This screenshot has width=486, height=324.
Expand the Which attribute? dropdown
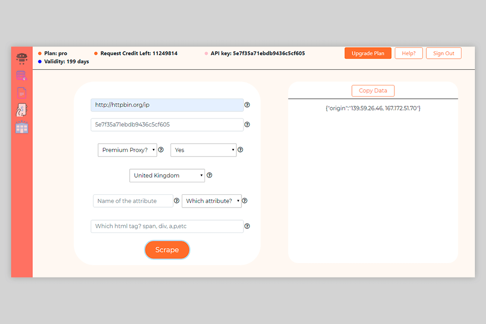212,201
